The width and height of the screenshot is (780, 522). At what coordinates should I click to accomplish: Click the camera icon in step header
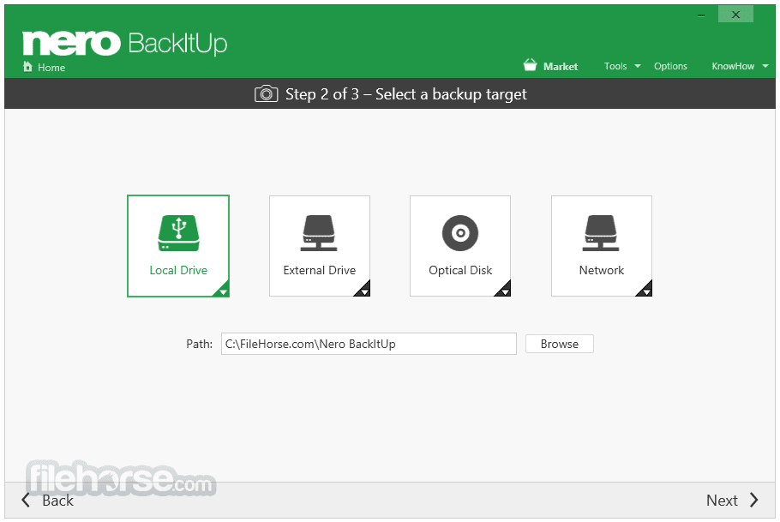coord(266,94)
